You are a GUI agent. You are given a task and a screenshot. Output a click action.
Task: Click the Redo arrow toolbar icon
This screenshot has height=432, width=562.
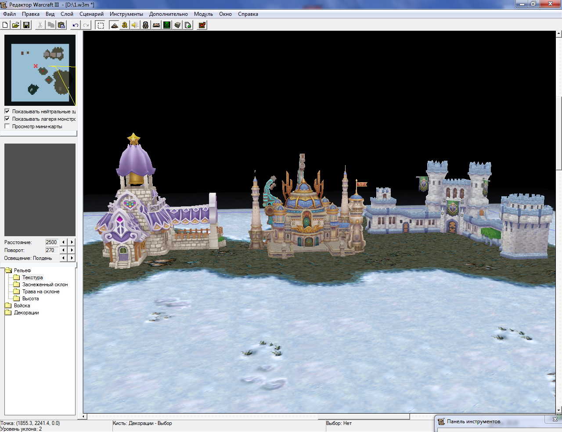click(x=86, y=25)
